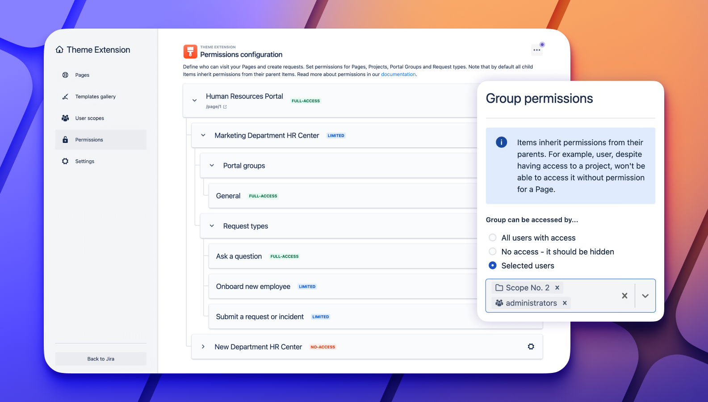
Task: Select the Permissions menu item
Action: point(101,140)
